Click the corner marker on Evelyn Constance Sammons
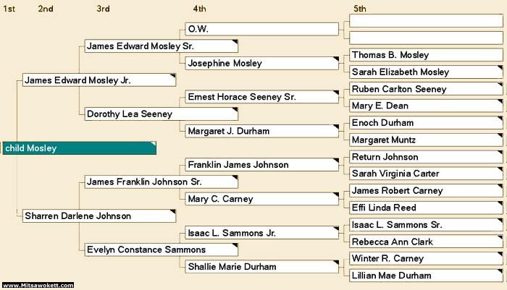507x290 pixels. pos(235,245)
